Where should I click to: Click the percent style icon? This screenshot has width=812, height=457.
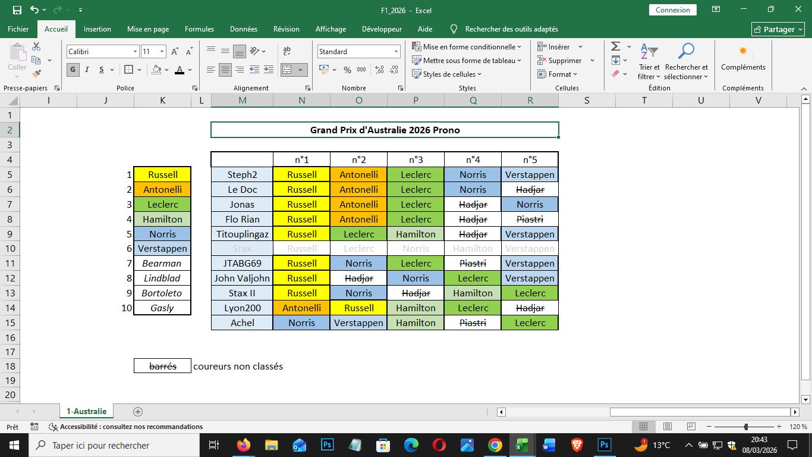pos(347,70)
